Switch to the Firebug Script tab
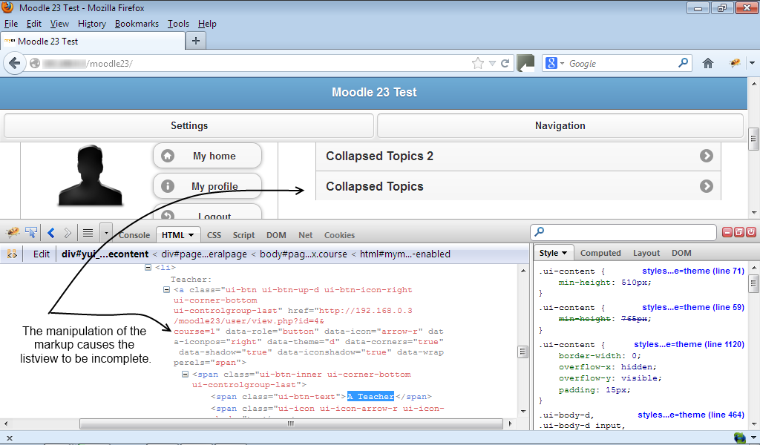Viewport: 760px width, 445px height. pyautogui.click(x=243, y=235)
